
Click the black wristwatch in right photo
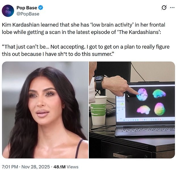click(99, 82)
